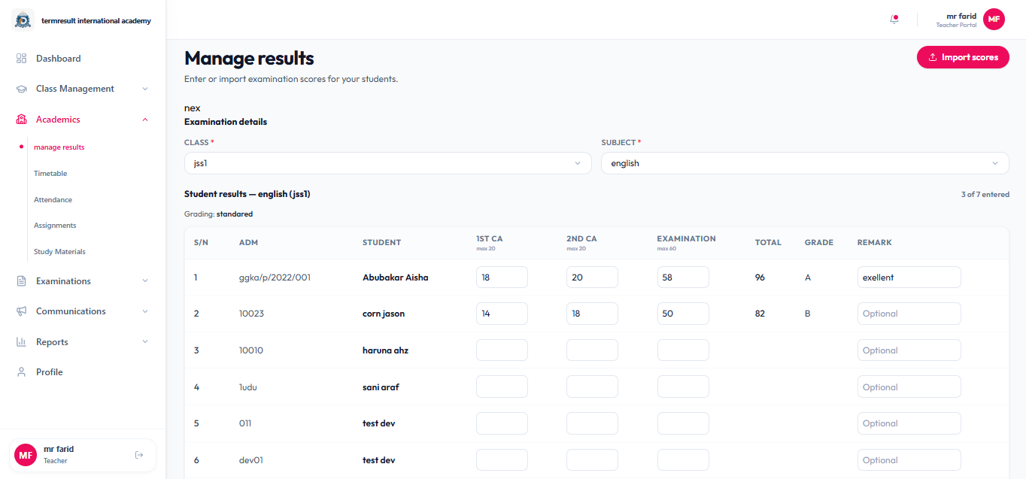
Task: Edit corn jason's examination score 50
Action: coord(683,314)
